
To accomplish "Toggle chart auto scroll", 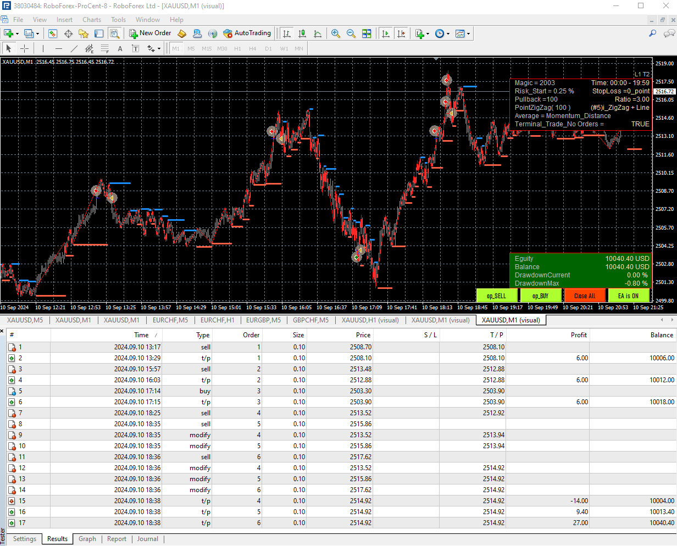I will pos(386,34).
